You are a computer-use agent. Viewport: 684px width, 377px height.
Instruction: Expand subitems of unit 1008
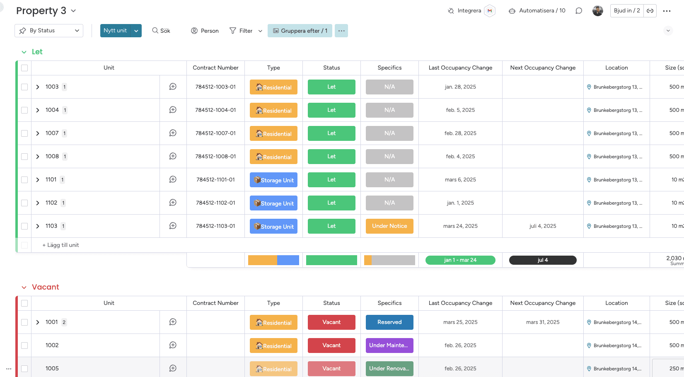pyautogui.click(x=38, y=157)
